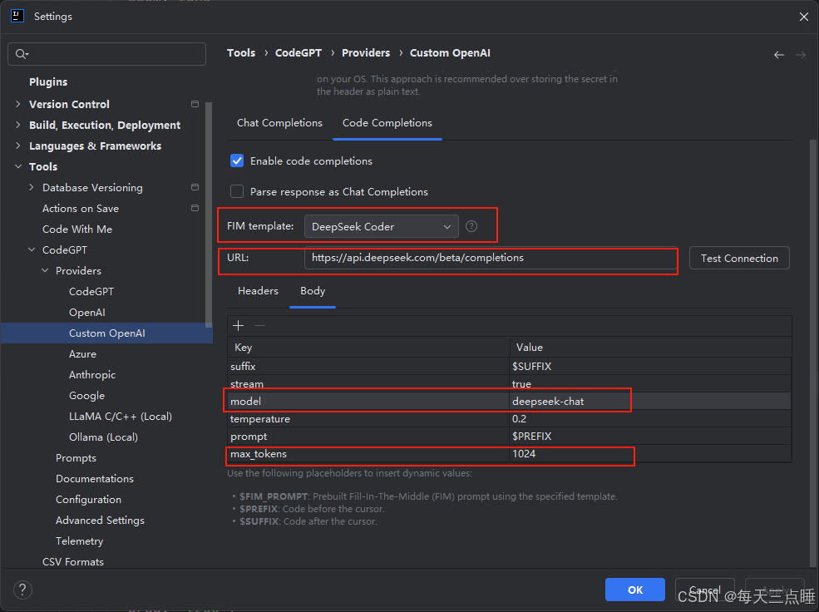Expand the Database Versioning node
Image resolution: width=819 pixels, height=612 pixels.
[32, 187]
